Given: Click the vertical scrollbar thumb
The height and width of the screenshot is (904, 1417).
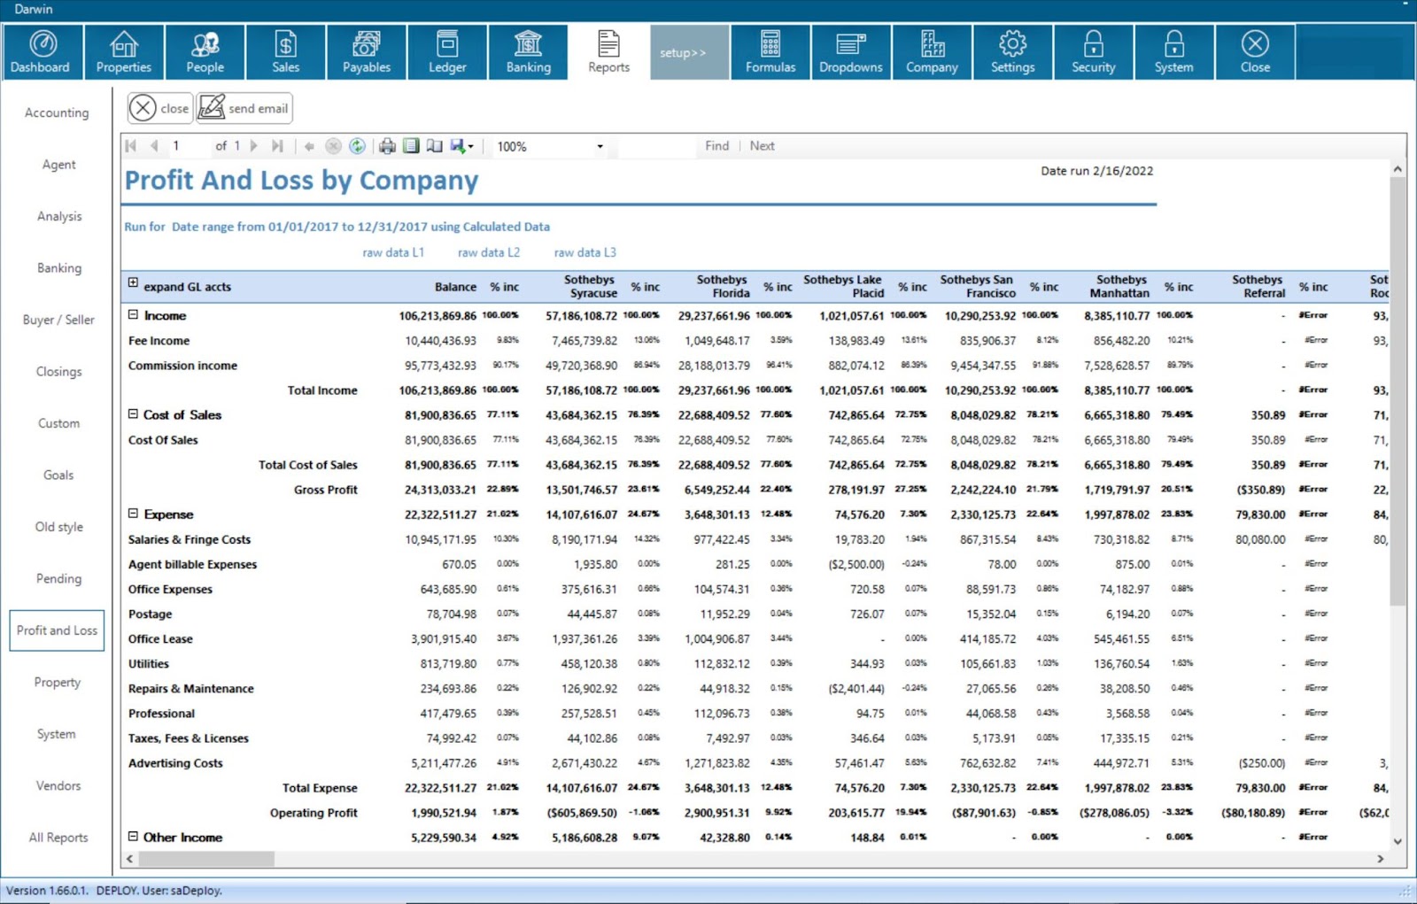Looking at the screenshot, I should pos(1398,391).
